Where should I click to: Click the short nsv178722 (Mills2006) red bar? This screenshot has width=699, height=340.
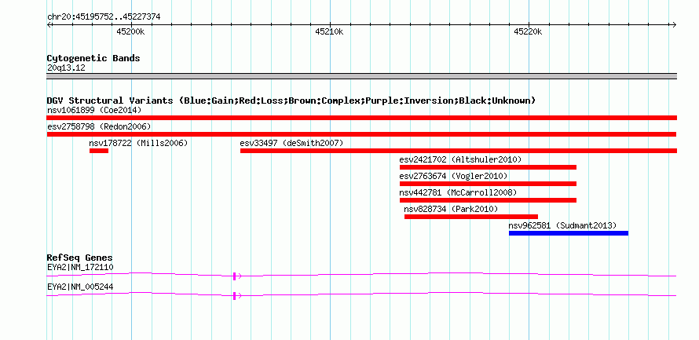[98, 151]
